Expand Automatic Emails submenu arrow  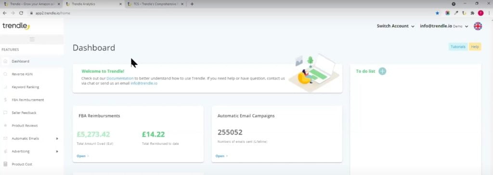coord(57,139)
